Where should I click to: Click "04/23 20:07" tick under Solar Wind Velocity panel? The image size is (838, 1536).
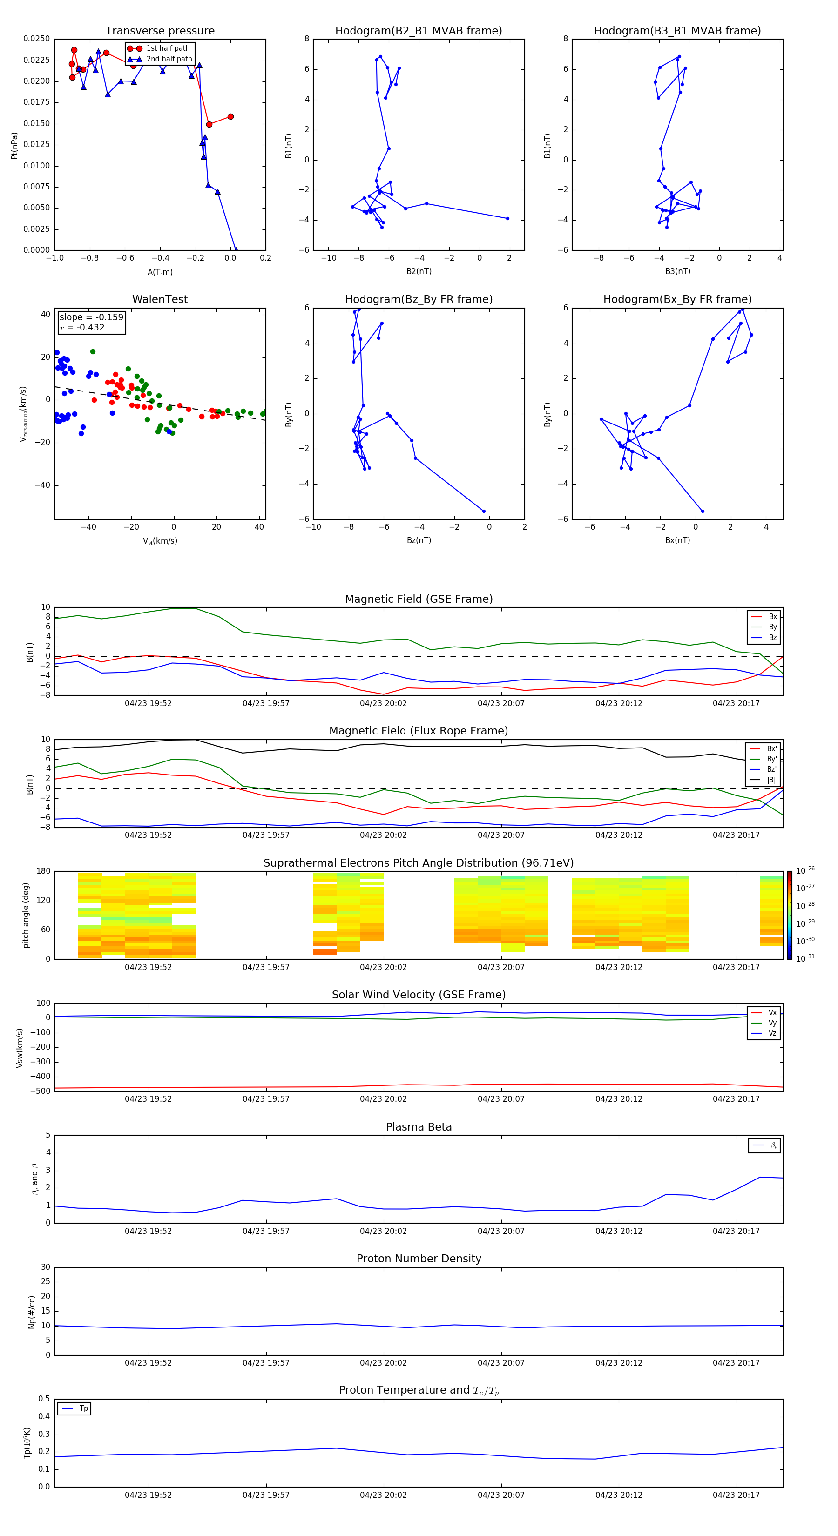point(501,1099)
